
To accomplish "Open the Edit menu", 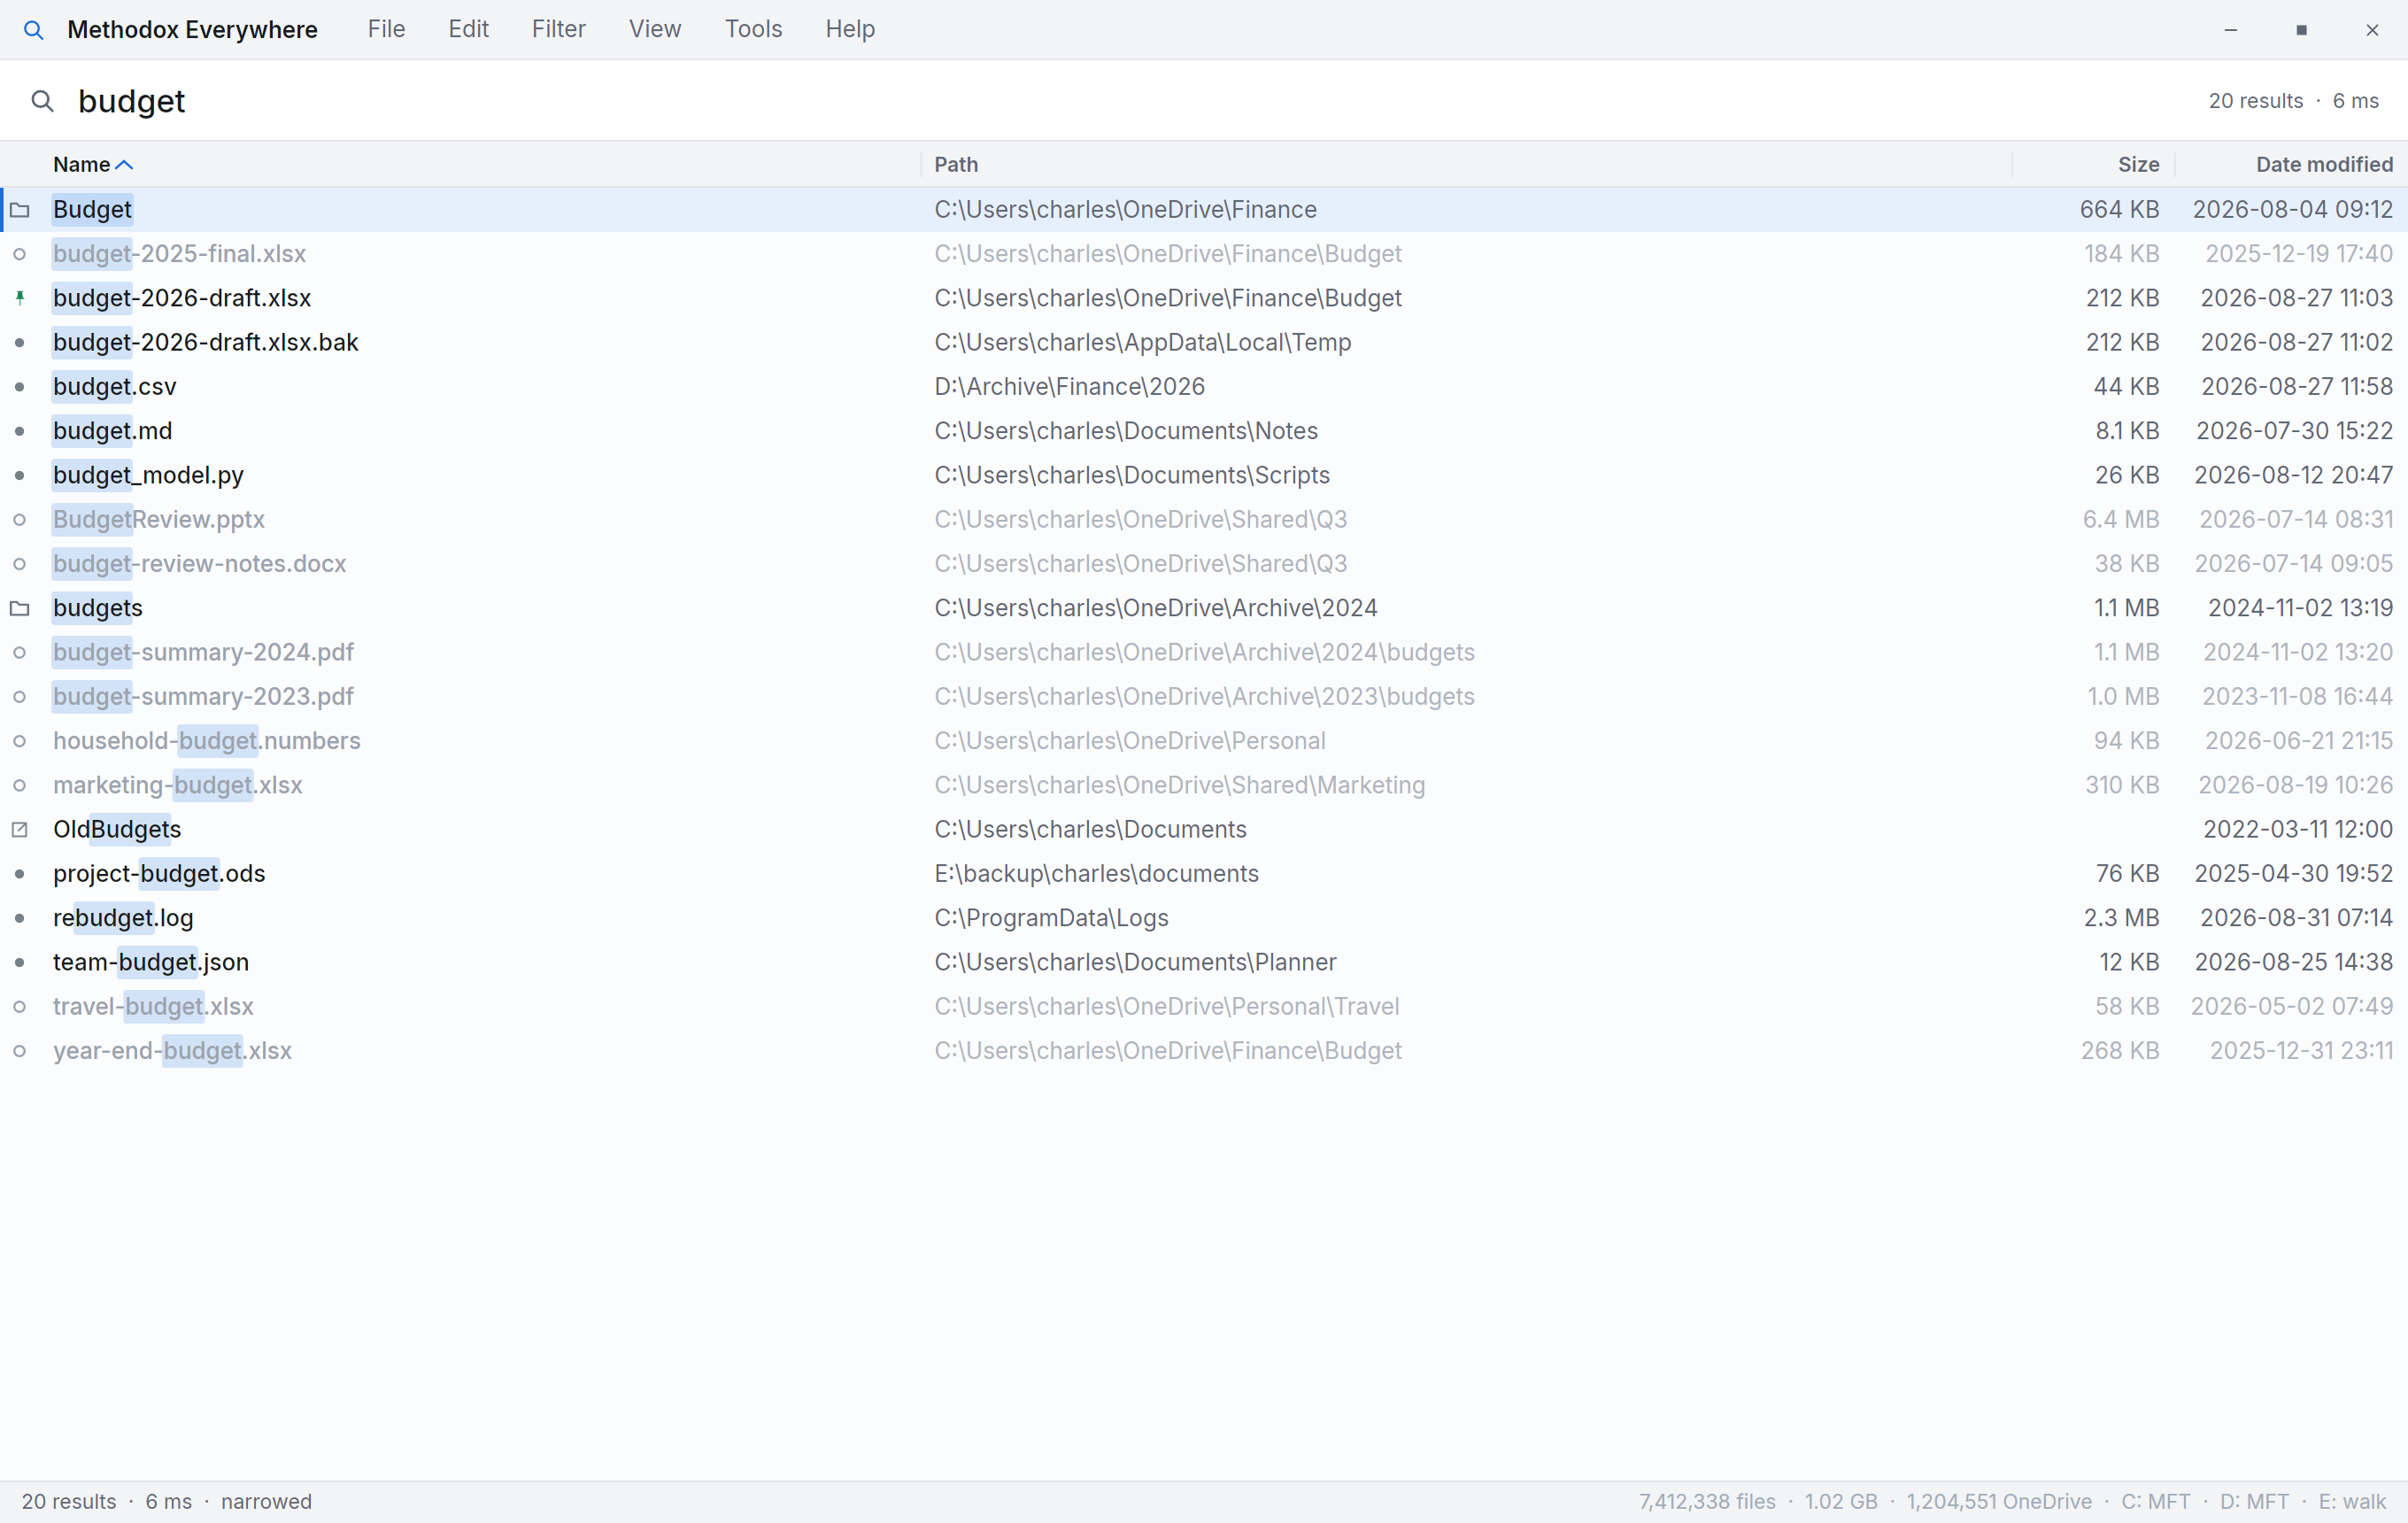I will pyautogui.click(x=468, y=29).
